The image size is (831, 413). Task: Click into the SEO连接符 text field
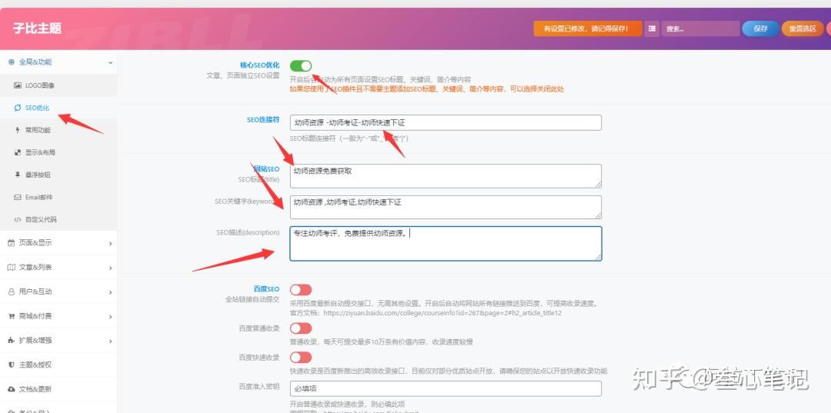pos(446,122)
